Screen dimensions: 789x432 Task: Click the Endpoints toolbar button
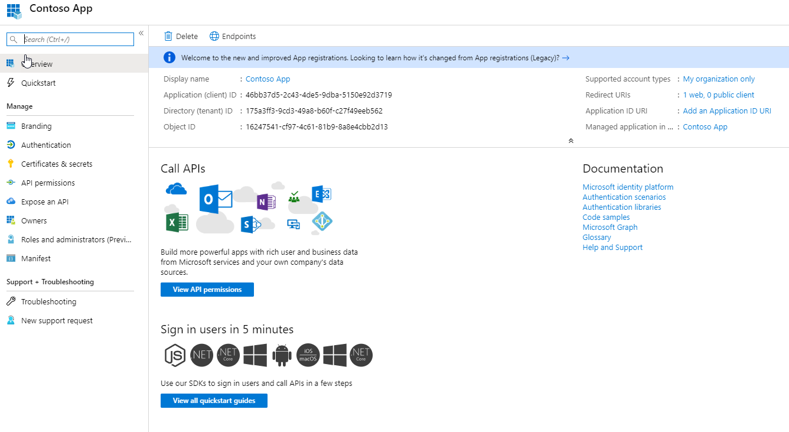(233, 36)
